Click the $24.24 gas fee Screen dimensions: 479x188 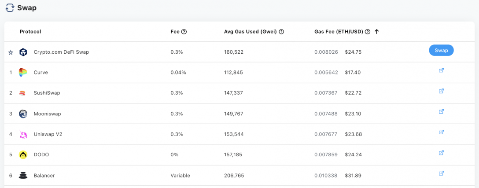point(353,155)
